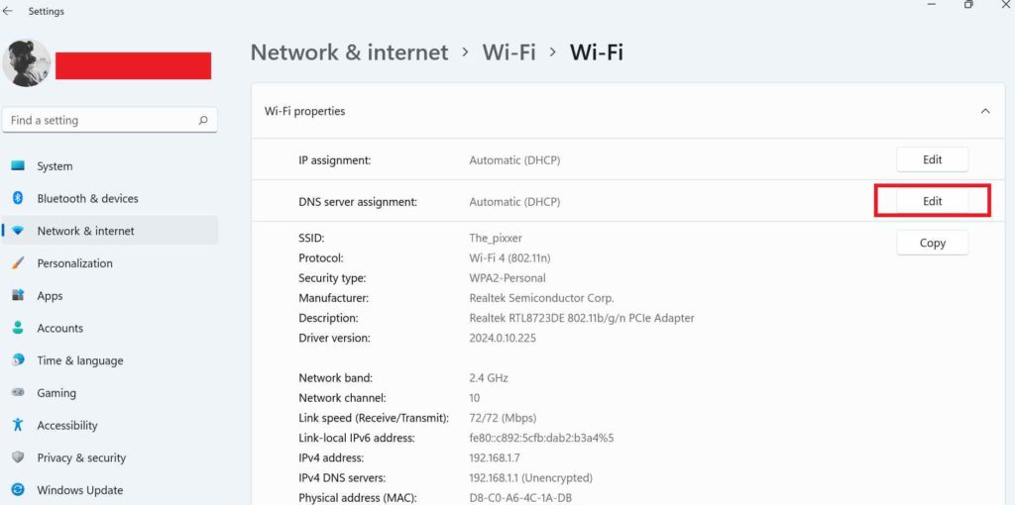Viewport: 1015px width, 505px height.
Task: Navigate to middle Wi-Fi breadcrumb
Action: [x=508, y=52]
